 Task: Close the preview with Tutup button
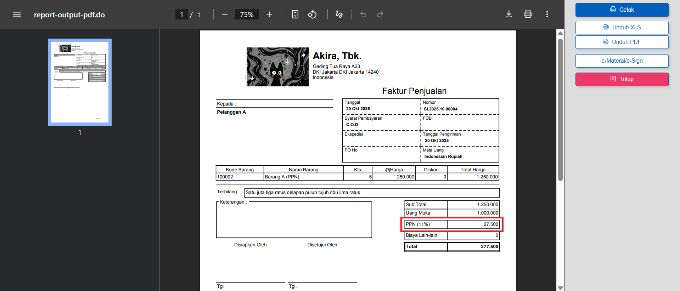pos(622,79)
